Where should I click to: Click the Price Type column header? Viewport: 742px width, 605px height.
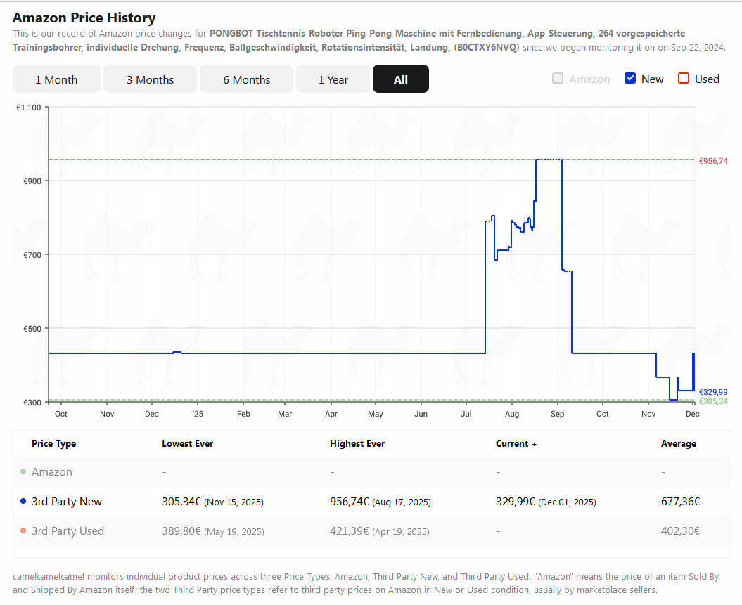[54, 444]
